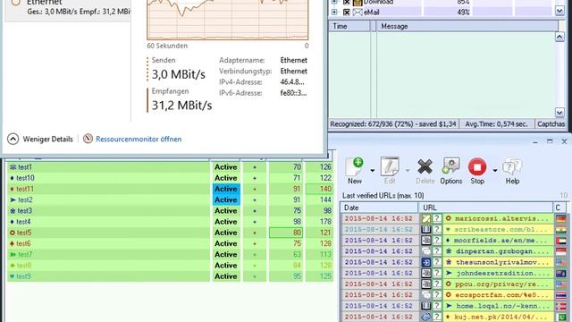Click the Captchas status bar entry
This screenshot has height=322, width=572.
click(551, 124)
